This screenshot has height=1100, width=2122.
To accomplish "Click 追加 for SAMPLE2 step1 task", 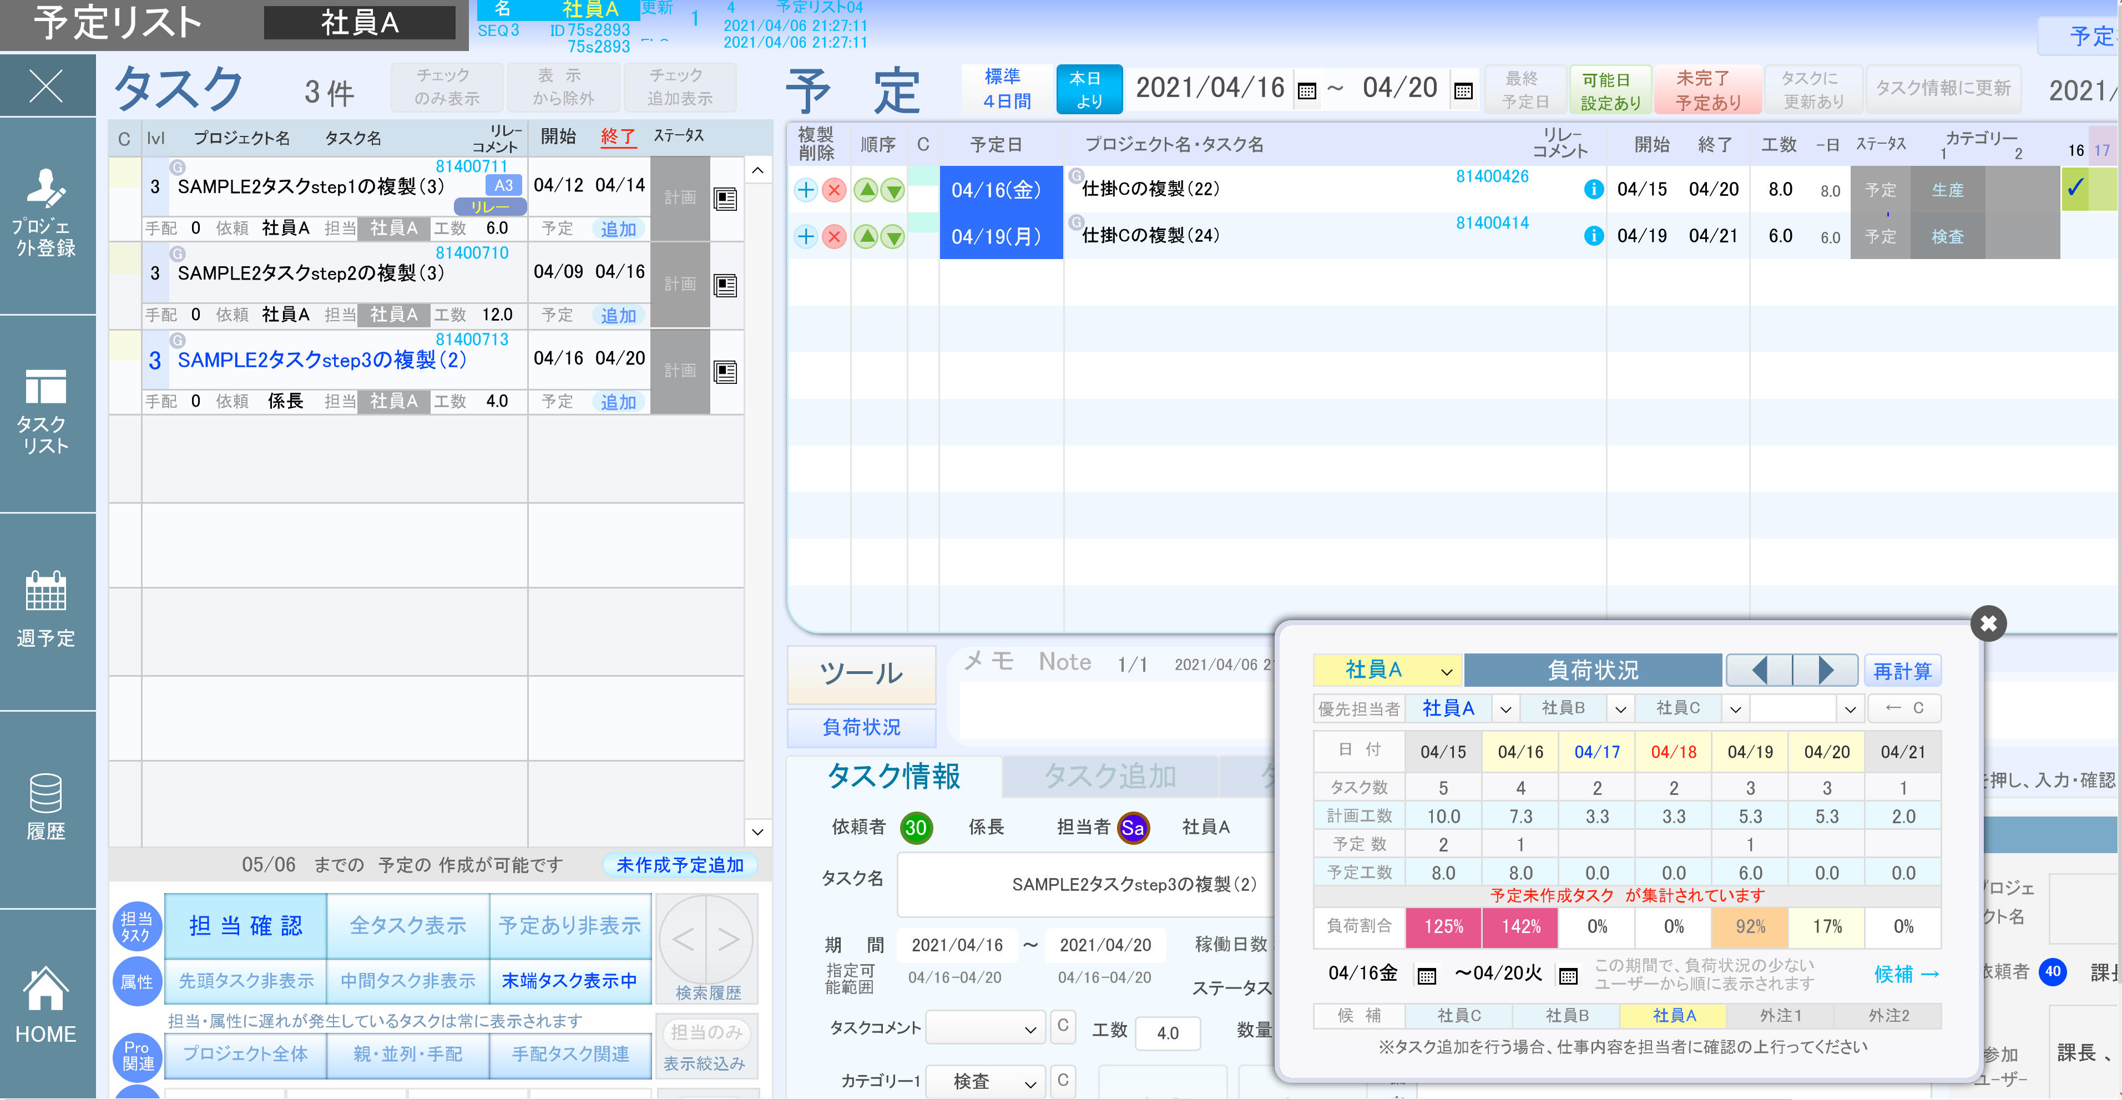I will point(618,229).
